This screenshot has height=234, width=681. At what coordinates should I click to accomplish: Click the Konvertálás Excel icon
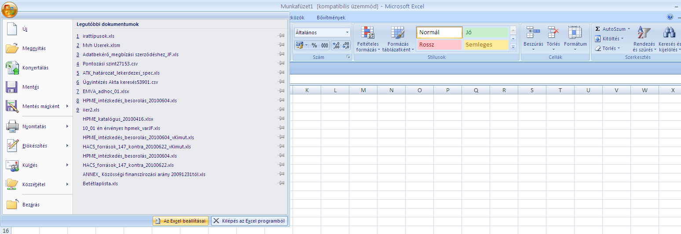point(12,68)
